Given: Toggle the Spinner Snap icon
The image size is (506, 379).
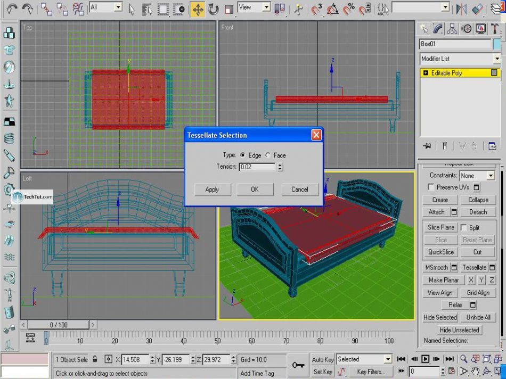Looking at the screenshot, I should pos(364,9).
